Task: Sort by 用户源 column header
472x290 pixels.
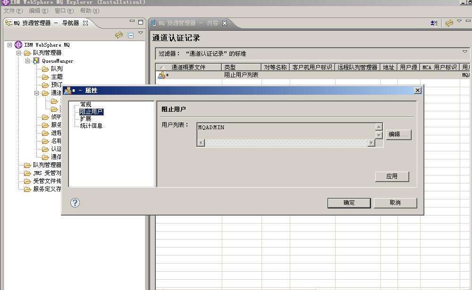Action: pyautogui.click(x=408, y=67)
